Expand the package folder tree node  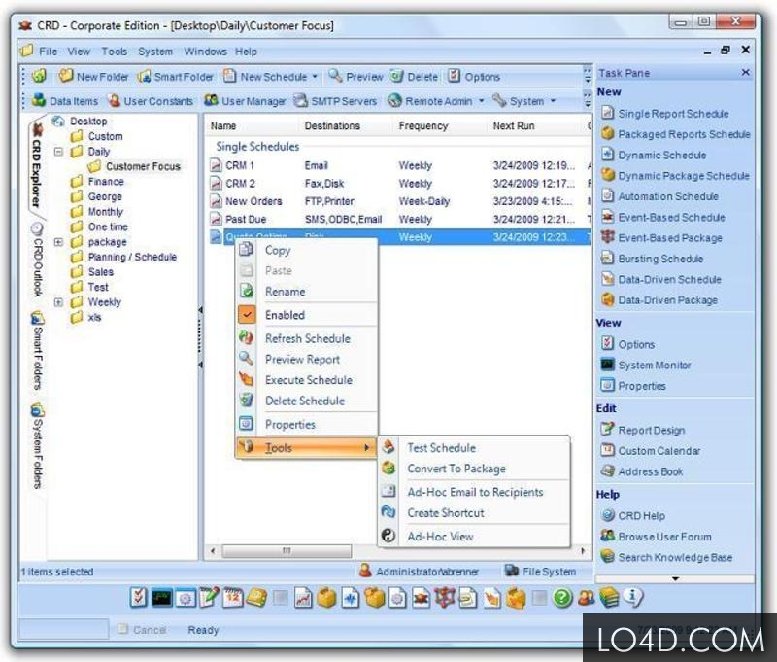coord(58,242)
